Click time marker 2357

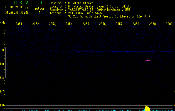point(119,24)
